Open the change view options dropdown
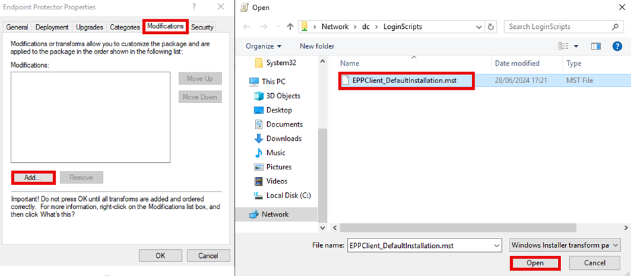This screenshot has height=276, width=631. coord(576,46)
